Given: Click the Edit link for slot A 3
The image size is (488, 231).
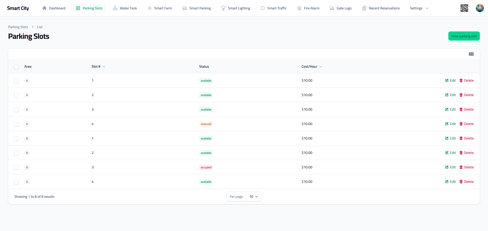Looking at the screenshot, I should pos(451,109).
